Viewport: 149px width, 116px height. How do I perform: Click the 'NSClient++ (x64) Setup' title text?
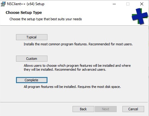pyautogui.click(x=26, y=4)
